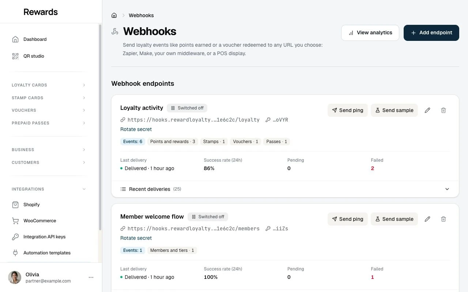This screenshot has width=468, height=292.
Task: Delete the Loyalty activity endpoint
Action: pyautogui.click(x=444, y=110)
